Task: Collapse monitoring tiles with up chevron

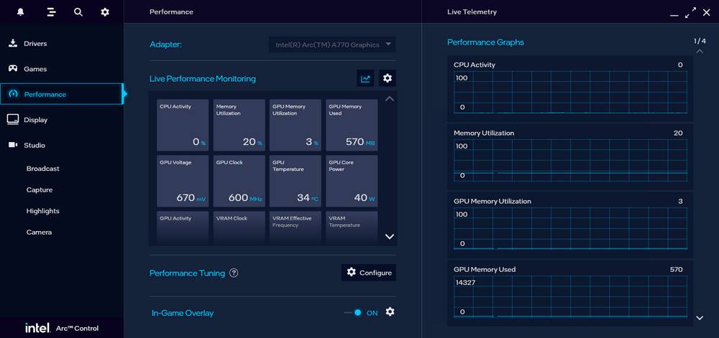Action: 389,99
